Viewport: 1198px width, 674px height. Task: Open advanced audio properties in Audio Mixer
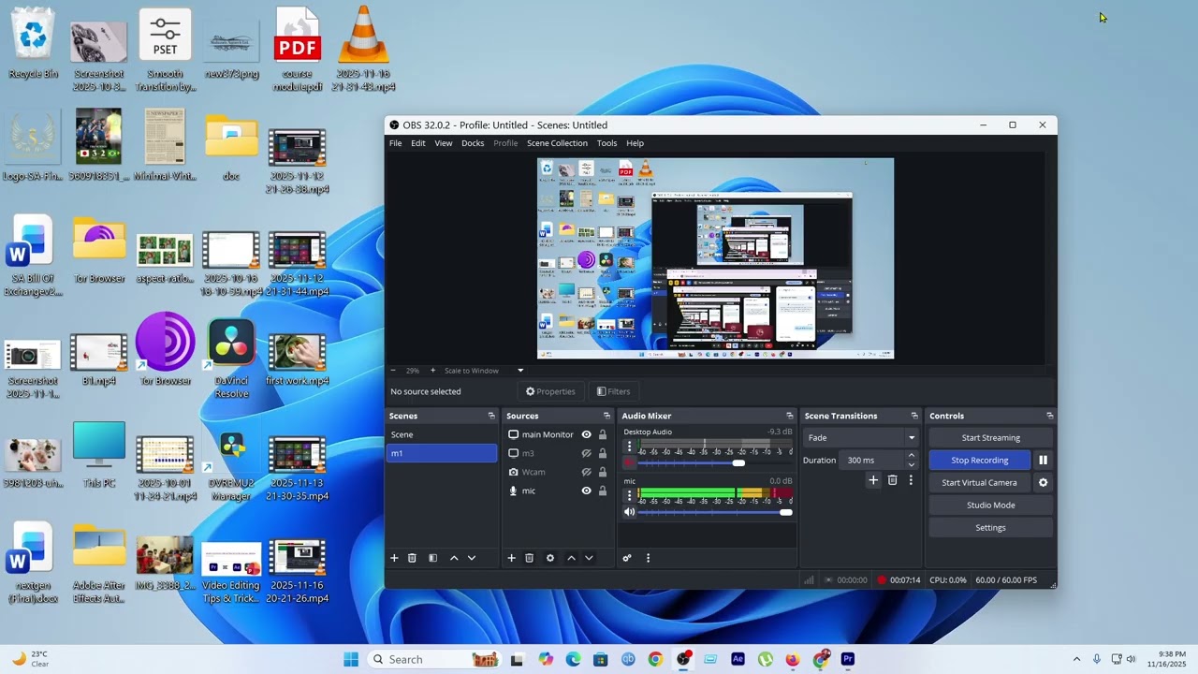627,558
